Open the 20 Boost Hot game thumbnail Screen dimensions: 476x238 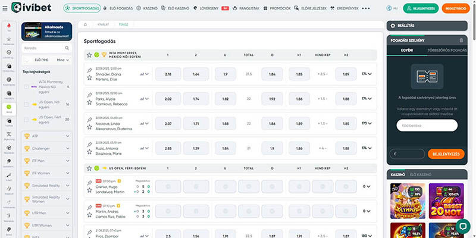click(x=446, y=201)
